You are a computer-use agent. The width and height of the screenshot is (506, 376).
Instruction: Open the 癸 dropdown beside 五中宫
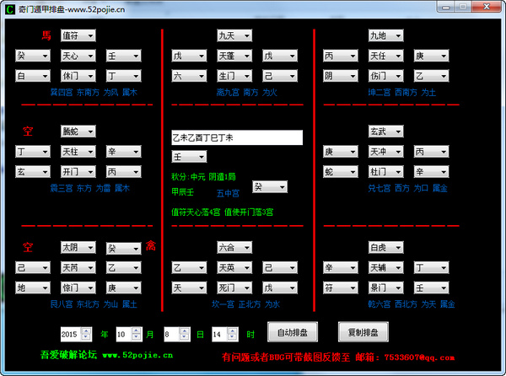[x=270, y=186]
